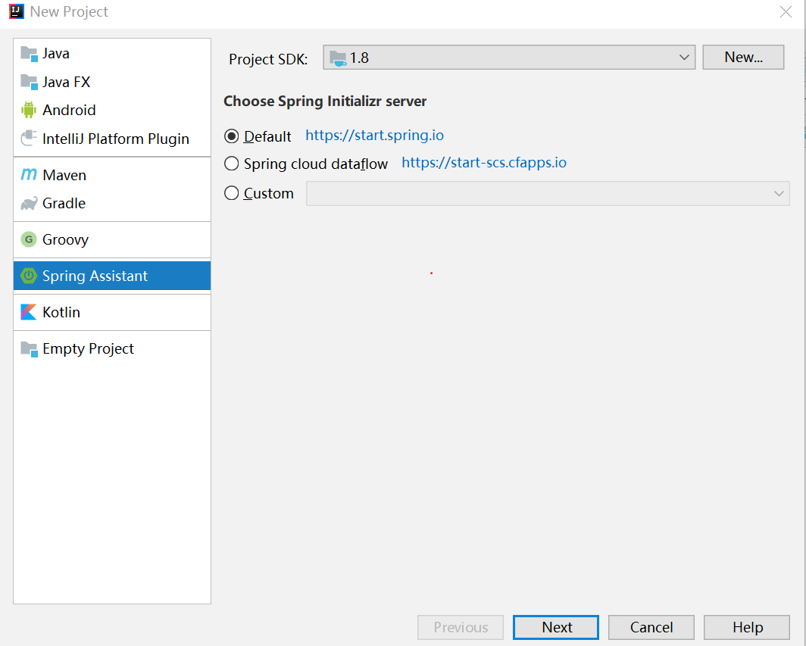This screenshot has height=646, width=806.
Task: Select the Custom server radio button
Action: [x=231, y=192]
